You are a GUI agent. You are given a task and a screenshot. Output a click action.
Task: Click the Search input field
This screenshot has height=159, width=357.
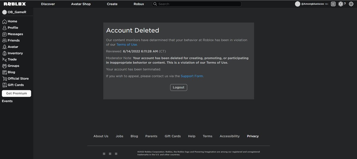tap(197, 4)
